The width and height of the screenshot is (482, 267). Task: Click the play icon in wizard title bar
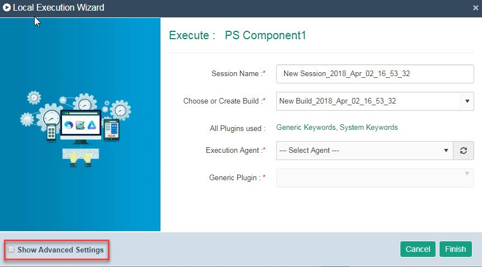coord(7,7)
